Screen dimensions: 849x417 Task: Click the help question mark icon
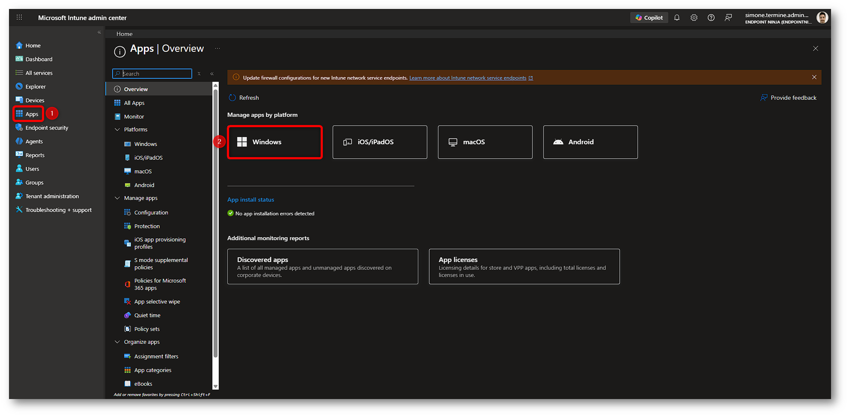711,18
